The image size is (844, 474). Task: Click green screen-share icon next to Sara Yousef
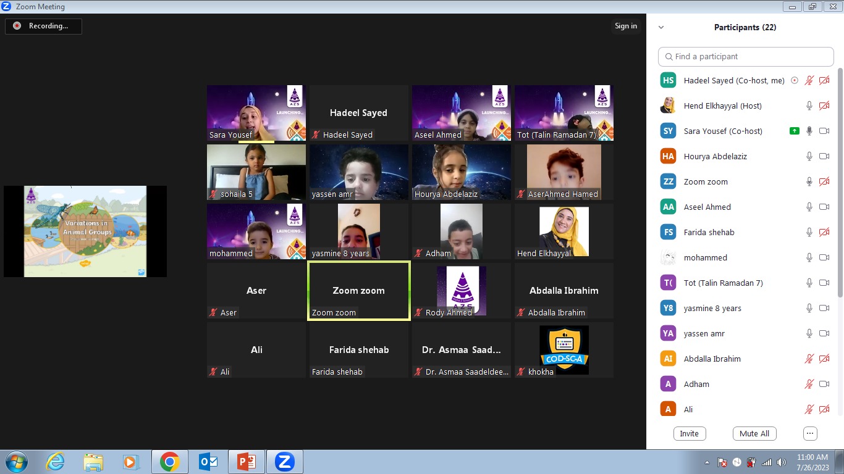[794, 131]
